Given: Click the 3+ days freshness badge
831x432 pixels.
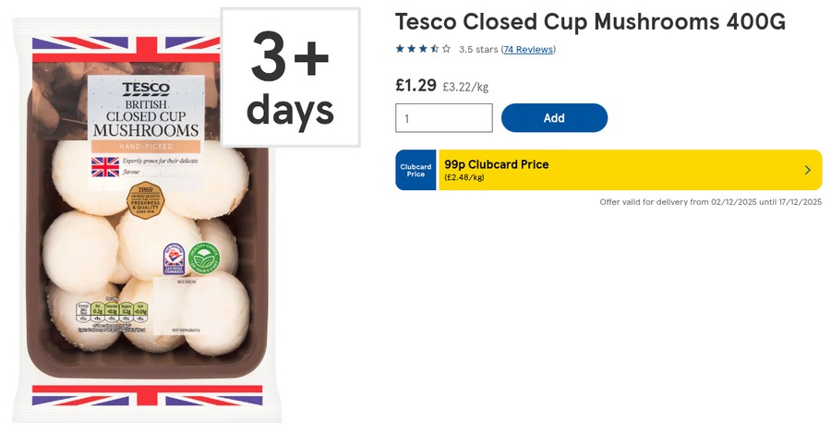Looking at the screenshot, I should 289,78.
